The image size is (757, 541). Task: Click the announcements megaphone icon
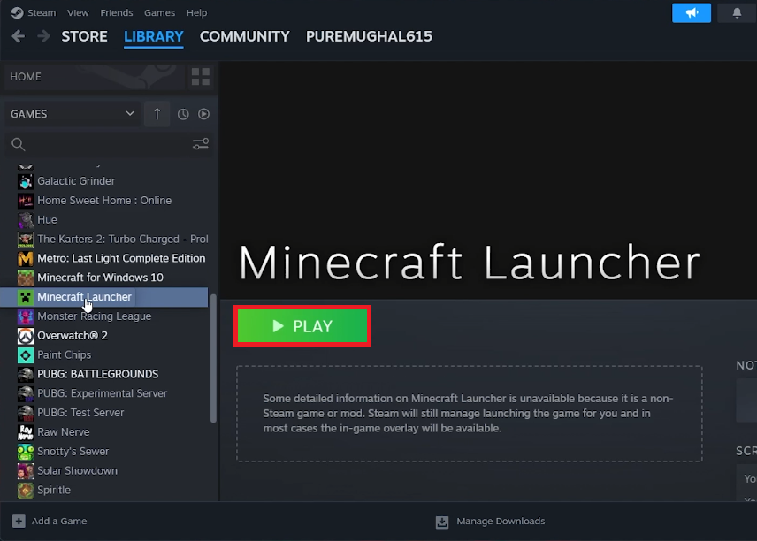point(691,12)
